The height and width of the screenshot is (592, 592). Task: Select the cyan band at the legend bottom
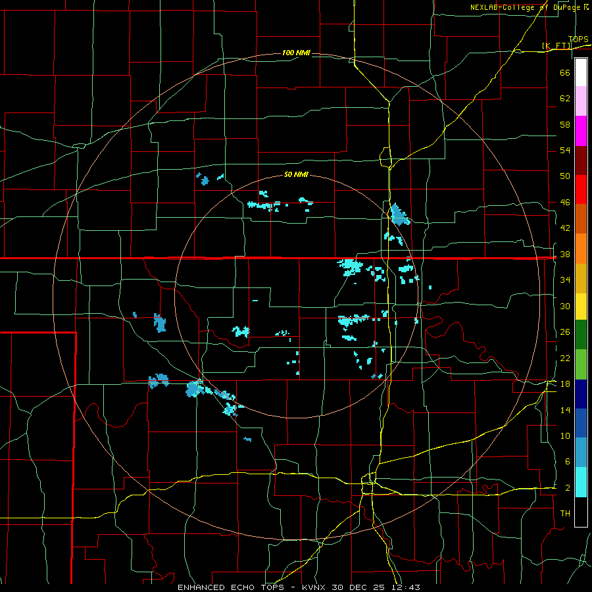coord(581,482)
